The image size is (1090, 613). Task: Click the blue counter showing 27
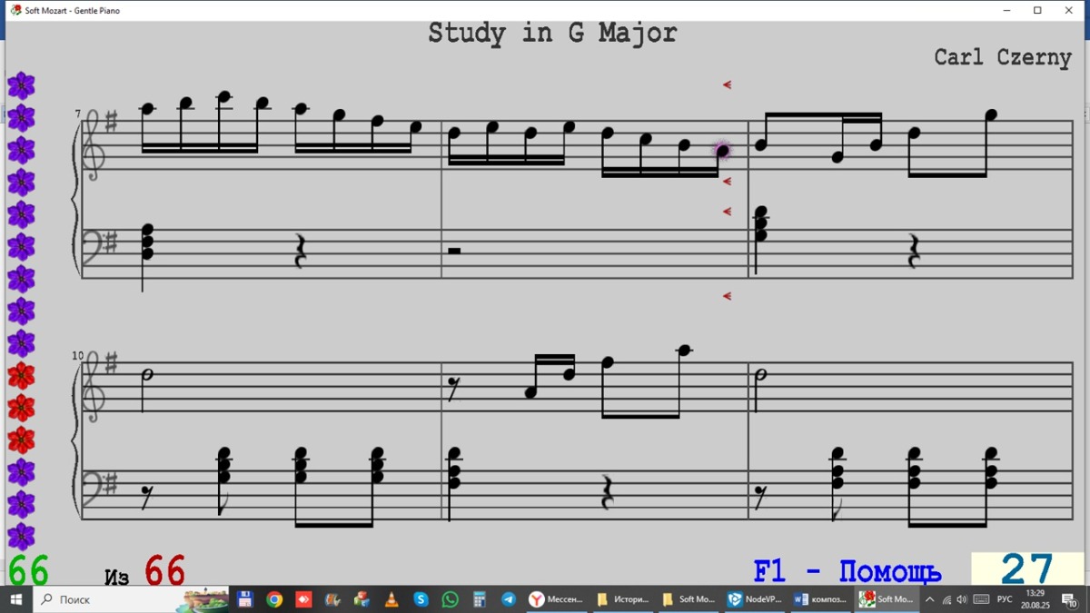[x=1026, y=570]
